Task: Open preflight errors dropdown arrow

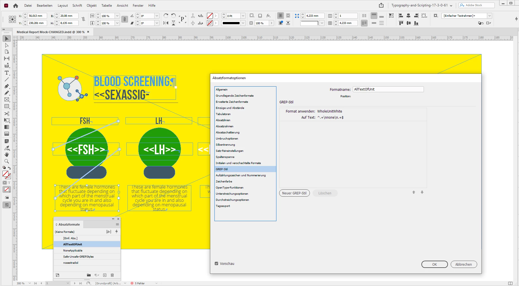Action: [156, 283]
